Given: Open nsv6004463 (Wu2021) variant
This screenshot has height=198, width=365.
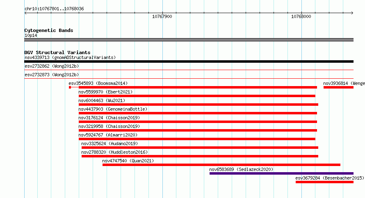Looking at the screenshot, I should [x=102, y=100].
